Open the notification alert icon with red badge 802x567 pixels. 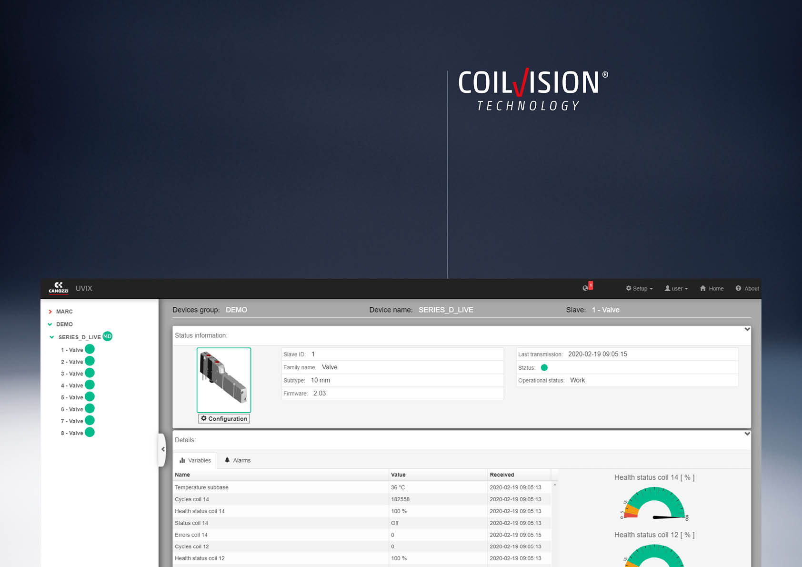tap(586, 288)
